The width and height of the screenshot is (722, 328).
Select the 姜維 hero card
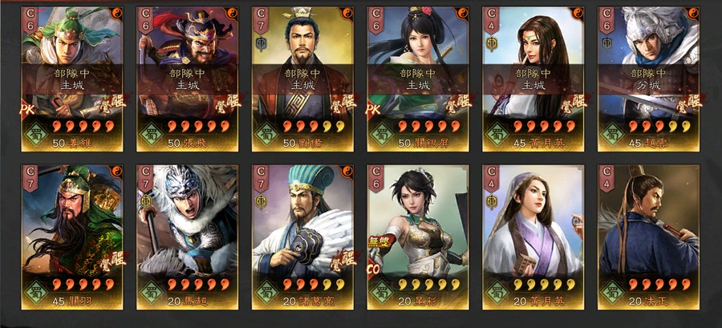72,79
